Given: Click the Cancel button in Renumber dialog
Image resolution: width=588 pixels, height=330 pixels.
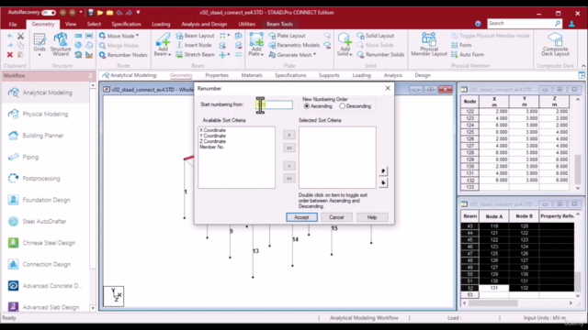Looking at the screenshot, I should click(x=336, y=217).
